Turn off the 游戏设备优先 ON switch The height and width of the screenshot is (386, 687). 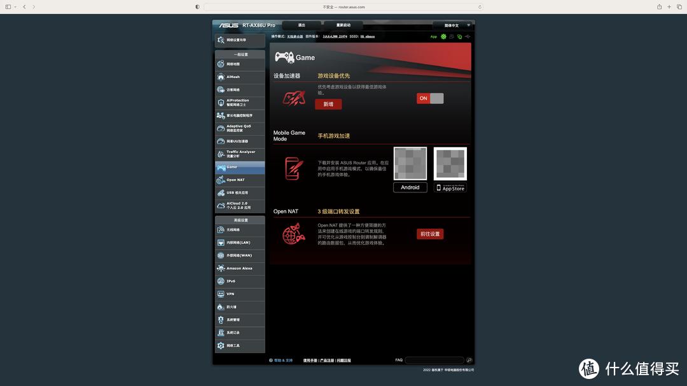430,98
